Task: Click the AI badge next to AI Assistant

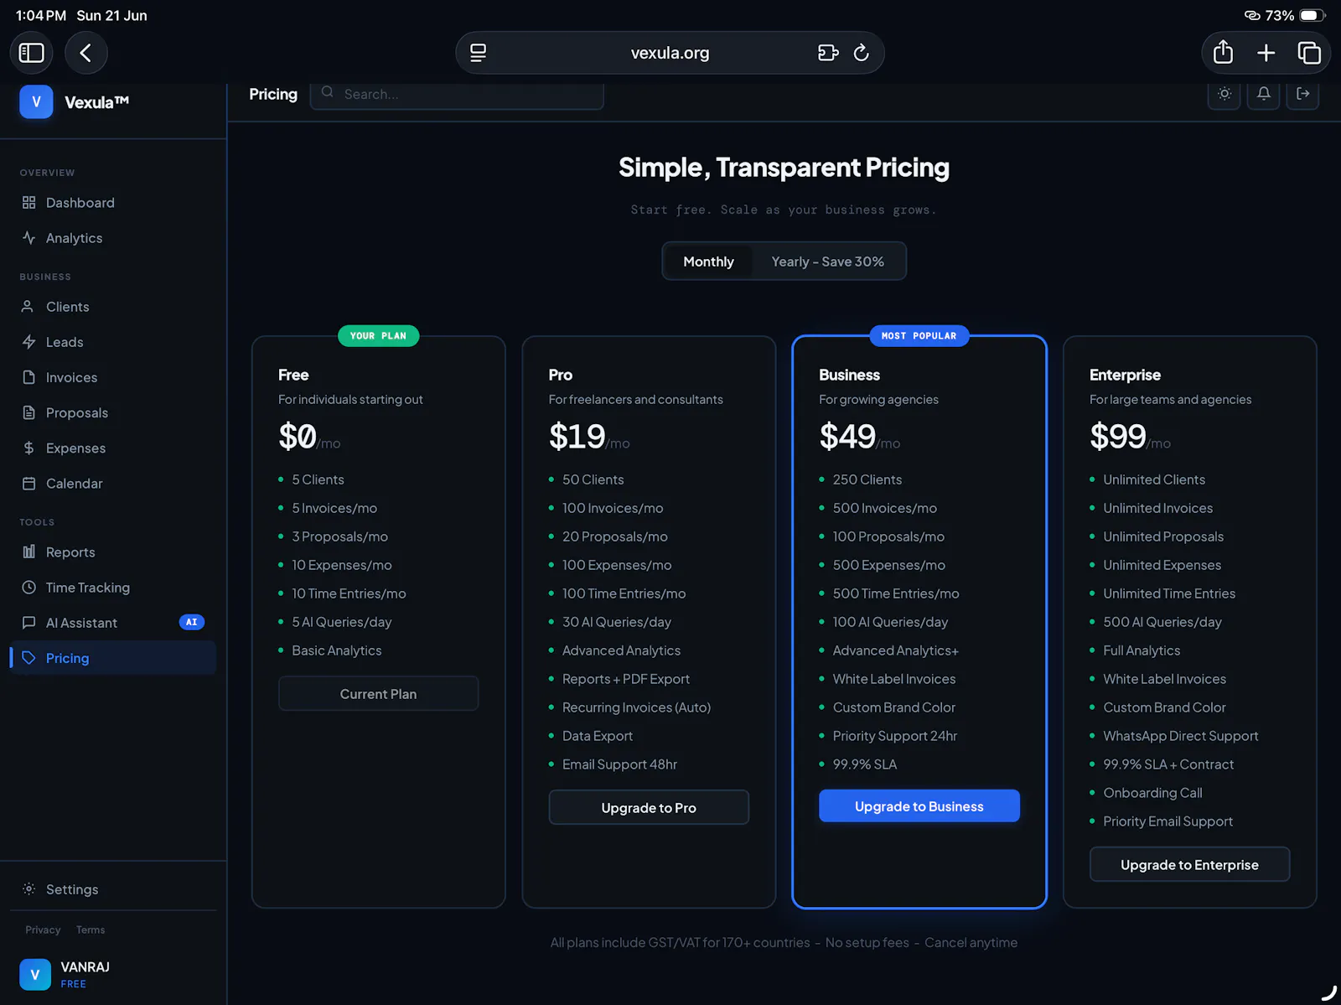Action: click(192, 622)
